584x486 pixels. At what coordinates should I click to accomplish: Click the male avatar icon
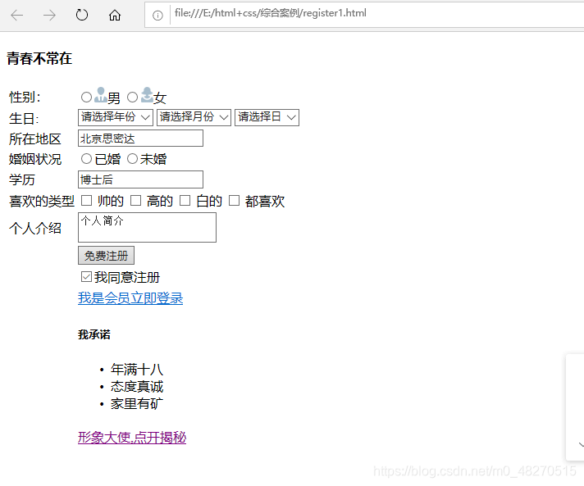(101, 94)
